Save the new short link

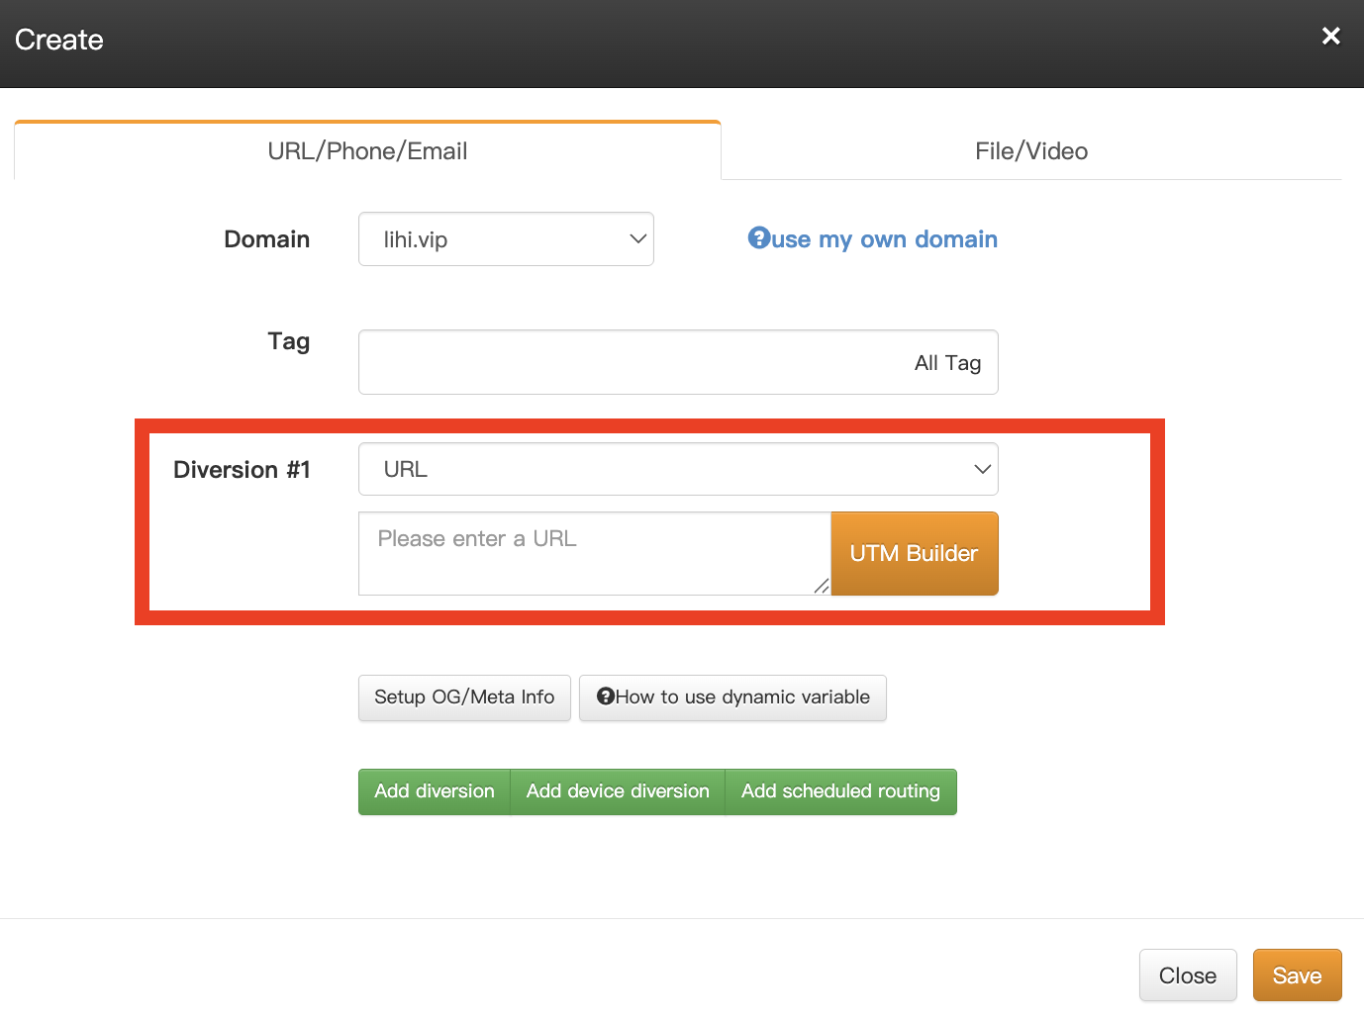(x=1296, y=975)
